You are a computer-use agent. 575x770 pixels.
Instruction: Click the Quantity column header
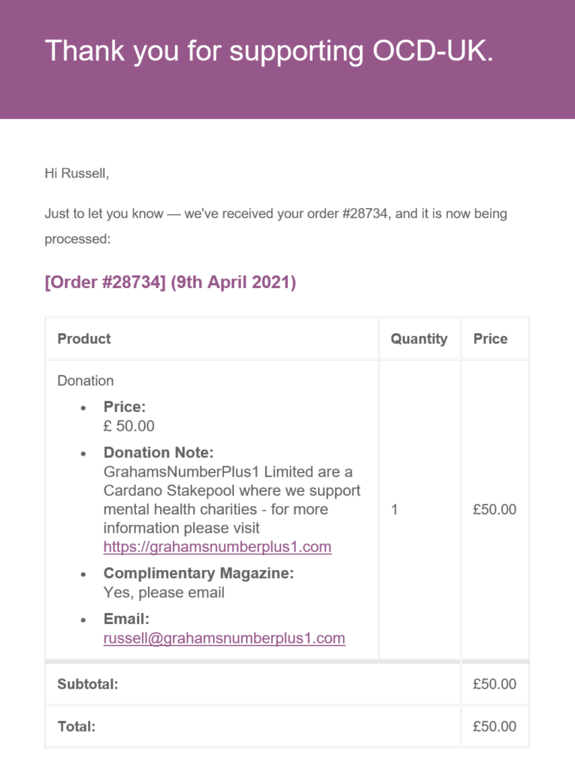point(419,339)
